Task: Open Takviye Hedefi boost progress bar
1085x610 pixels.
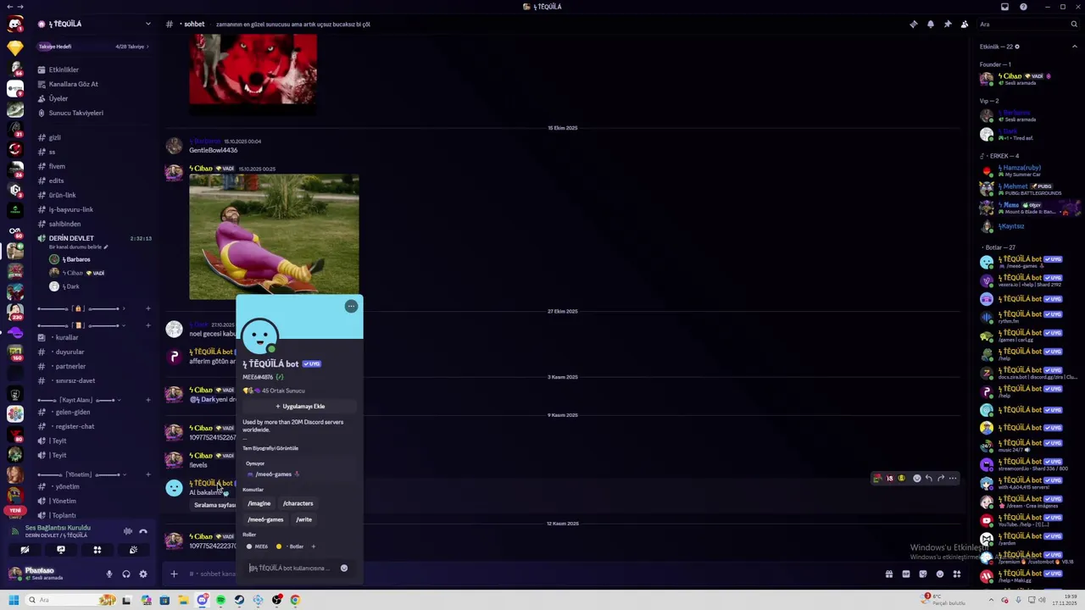Action: click(93, 47)
